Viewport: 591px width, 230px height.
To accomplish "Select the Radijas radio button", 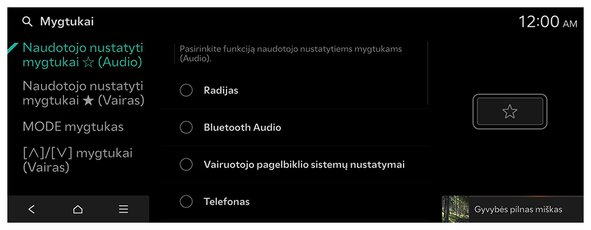I will 186,91.
